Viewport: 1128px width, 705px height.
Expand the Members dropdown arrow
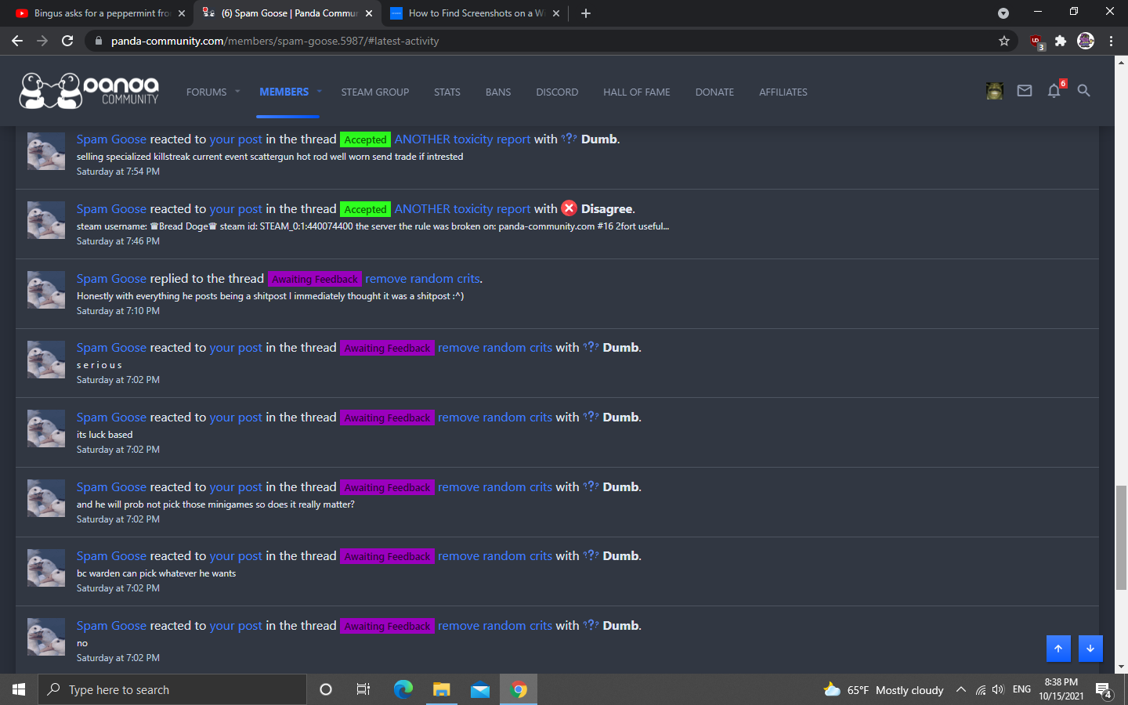pyautogui.click(x=320, y=92)
